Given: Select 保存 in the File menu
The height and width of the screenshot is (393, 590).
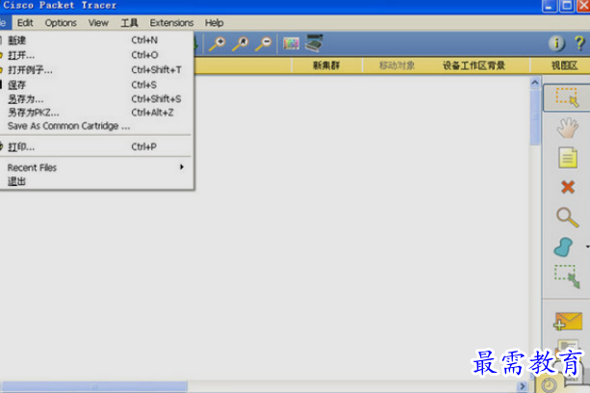Looking at the screenshot, I should click(x=96, y=85).
